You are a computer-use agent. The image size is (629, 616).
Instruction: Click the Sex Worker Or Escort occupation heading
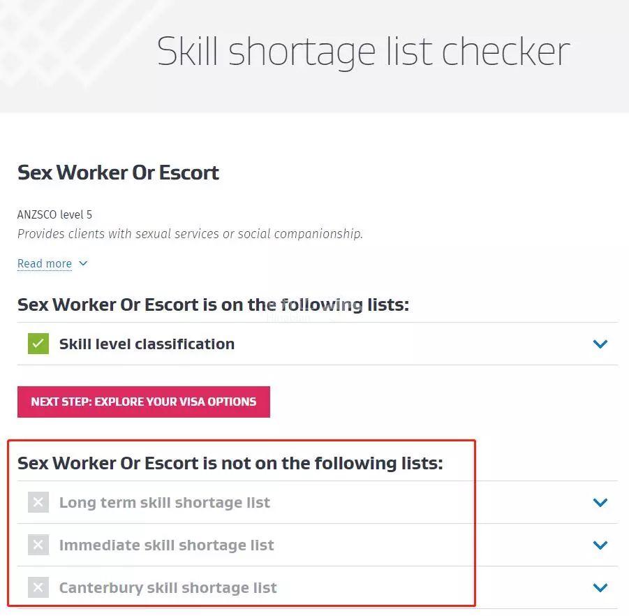pos(118,173)
